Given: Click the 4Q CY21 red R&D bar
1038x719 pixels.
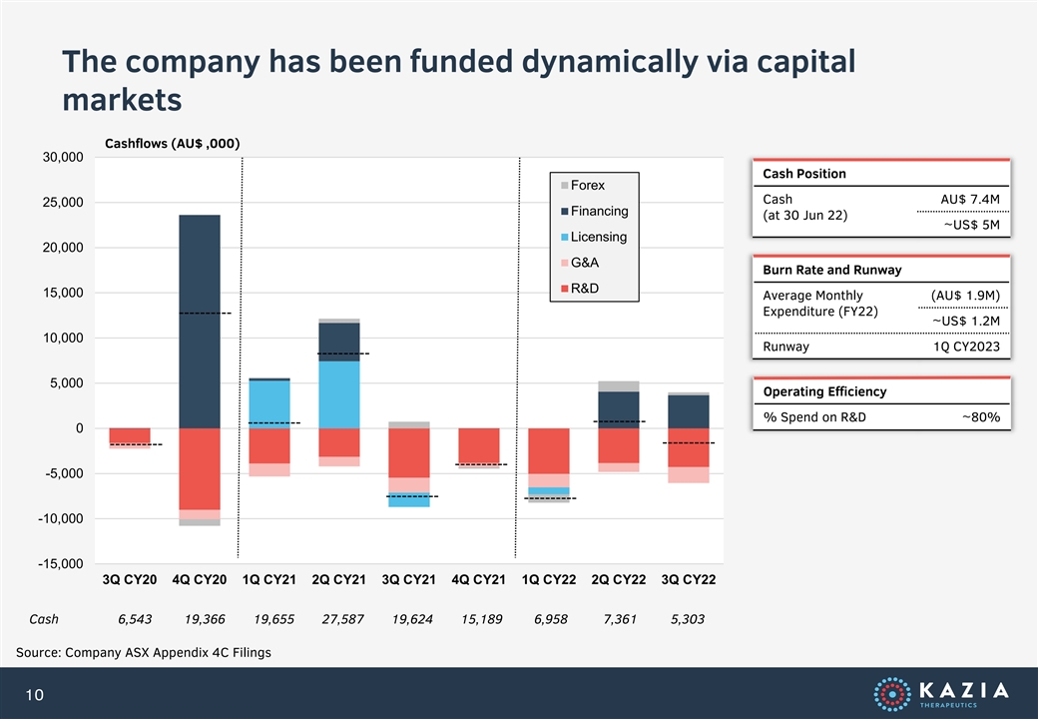Looking at the screenshot, I should click(479, 445).
